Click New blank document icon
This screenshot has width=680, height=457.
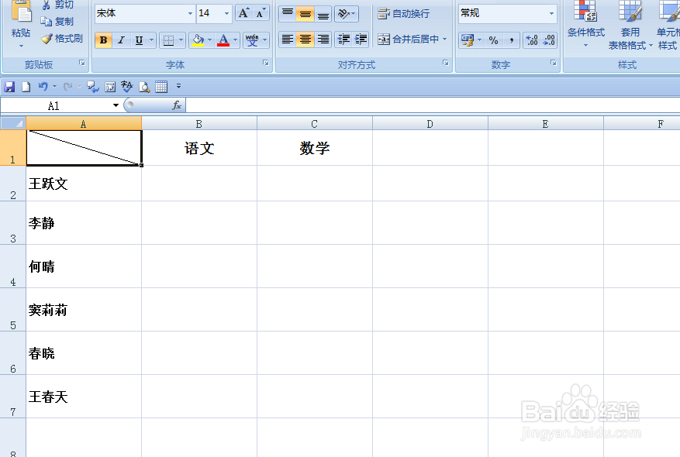(x=26, y=87)
